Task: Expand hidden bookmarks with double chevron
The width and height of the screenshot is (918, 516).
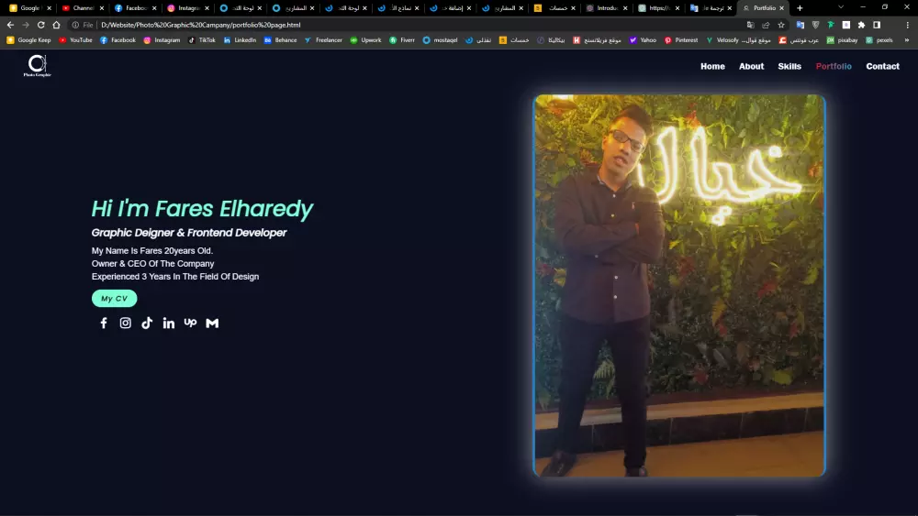Action: (907, 40)
